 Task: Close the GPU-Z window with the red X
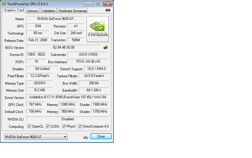click(108, 4)
